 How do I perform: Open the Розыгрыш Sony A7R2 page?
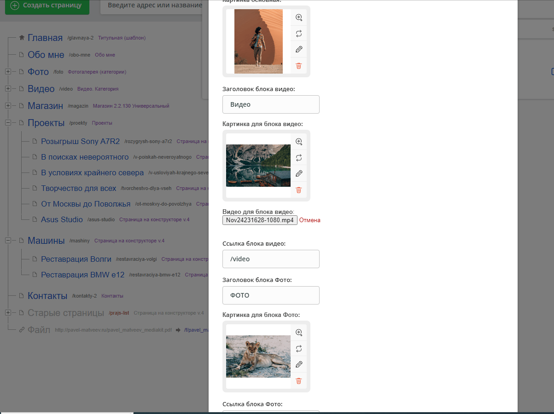pyautogui.click(x=81, y=141)
